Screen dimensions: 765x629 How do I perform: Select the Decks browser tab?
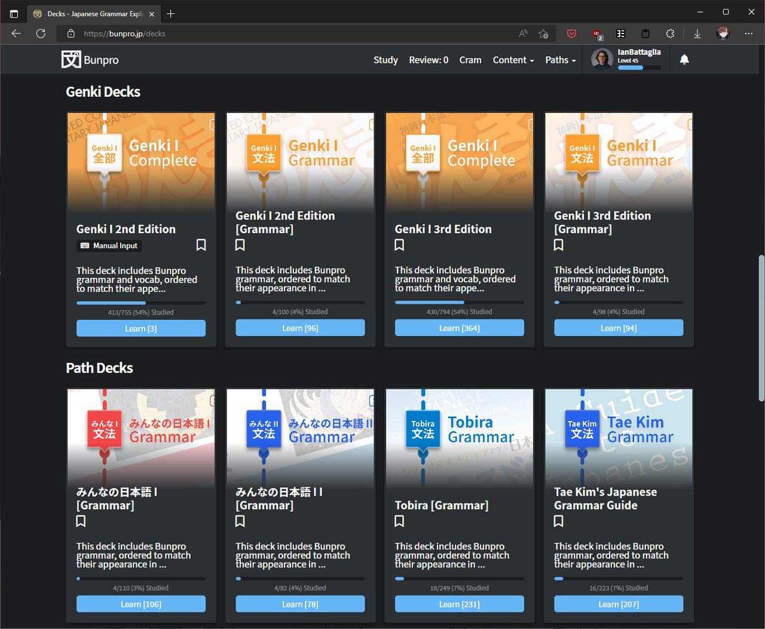click(94, 14)
